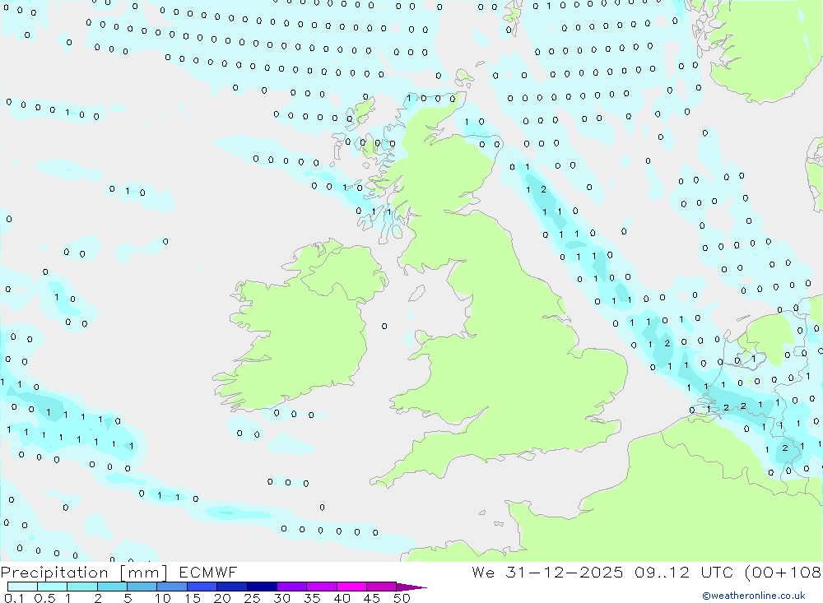Click the 25–30 mm dark blue legend box

[x=262, y=587]
